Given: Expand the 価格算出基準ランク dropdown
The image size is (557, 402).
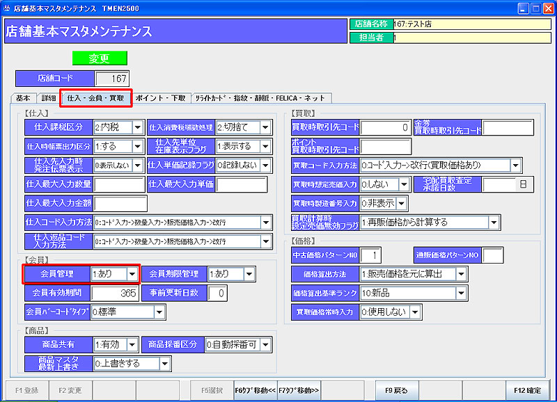Looking at the screenshot, I should click(x=462, y=293).
